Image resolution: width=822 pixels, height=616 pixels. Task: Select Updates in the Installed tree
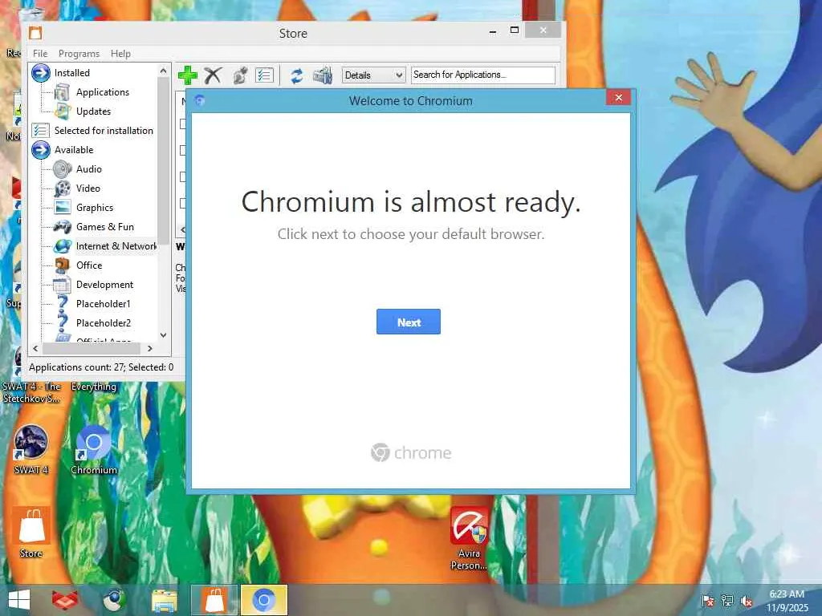(x=93, y=111)
